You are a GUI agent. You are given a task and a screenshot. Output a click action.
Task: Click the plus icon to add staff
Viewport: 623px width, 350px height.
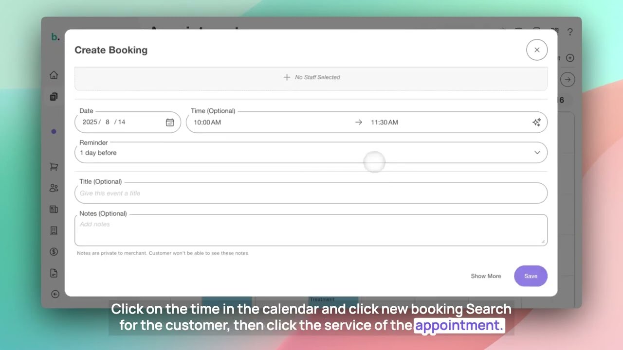(x=287, y=77)
